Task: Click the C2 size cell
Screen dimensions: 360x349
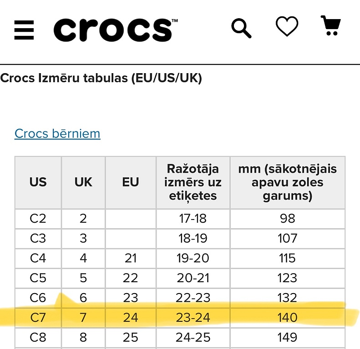Action: tap(38, 219)
